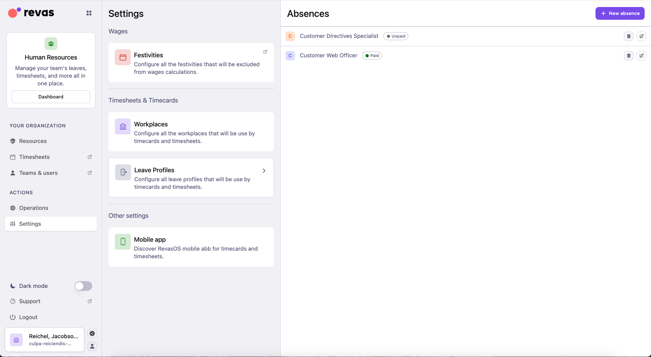Click trash icon for Customer Web Officer
Screen dimensions: 651x357
point(628,56)
